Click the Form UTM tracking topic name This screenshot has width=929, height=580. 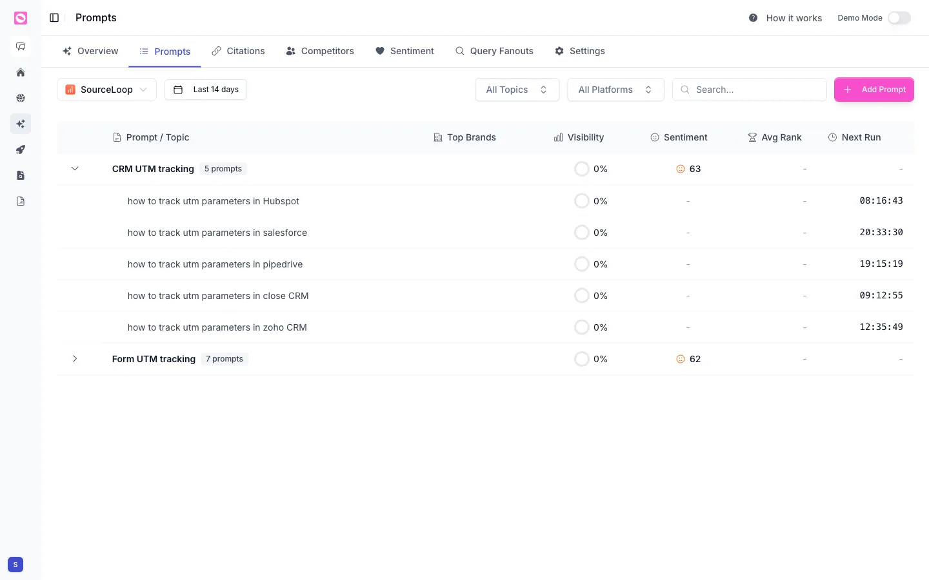(x=154, y=359)
